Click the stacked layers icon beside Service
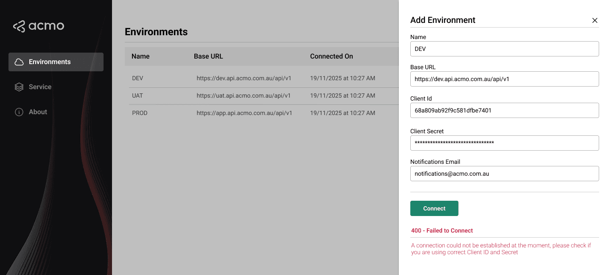Image resolution: width=611 pixels, height=275 pixels. (x=19, y=87)
